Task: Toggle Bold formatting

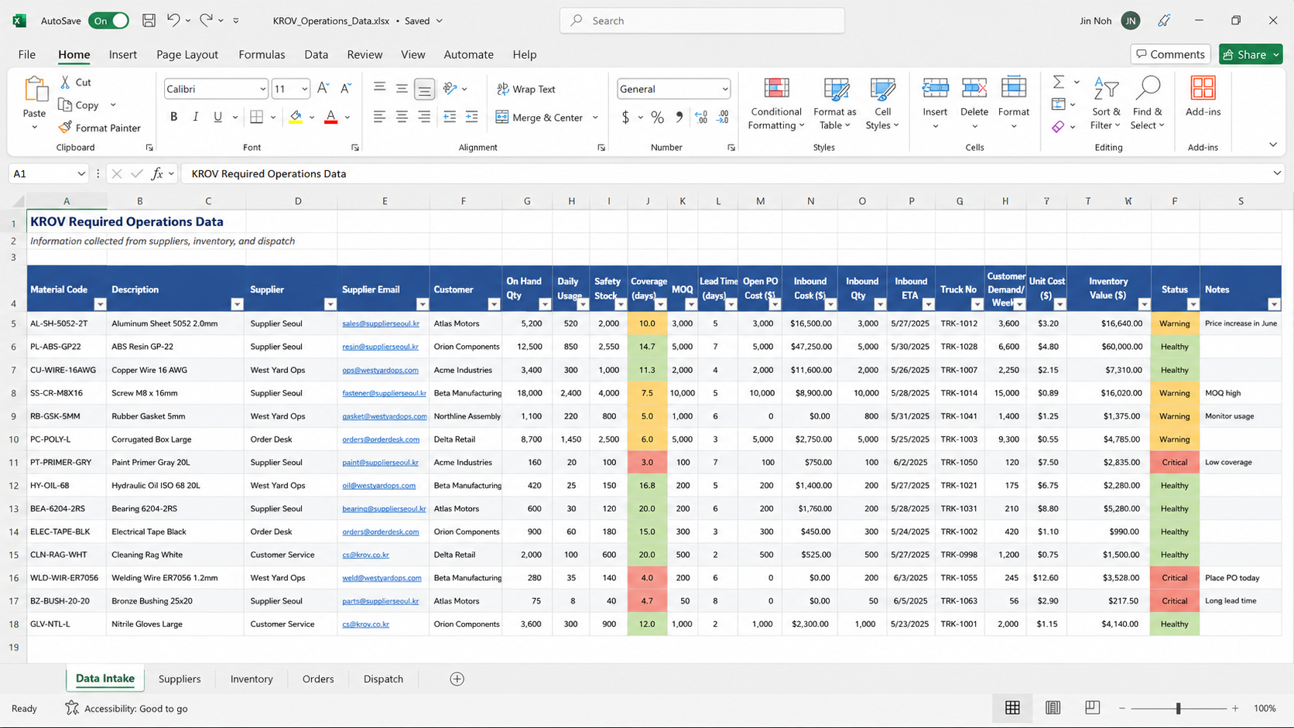Action: click(x=173, y=117)
